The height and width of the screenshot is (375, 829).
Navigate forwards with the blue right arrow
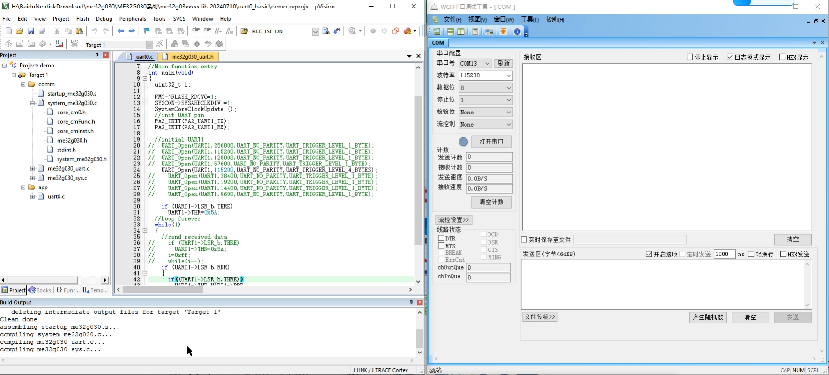[x=132, y=31]
